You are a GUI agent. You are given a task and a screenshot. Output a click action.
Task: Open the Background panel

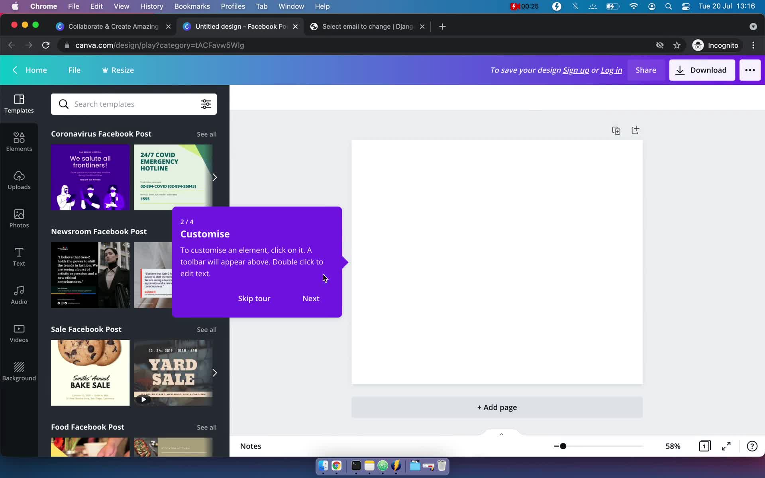[19, 371]
